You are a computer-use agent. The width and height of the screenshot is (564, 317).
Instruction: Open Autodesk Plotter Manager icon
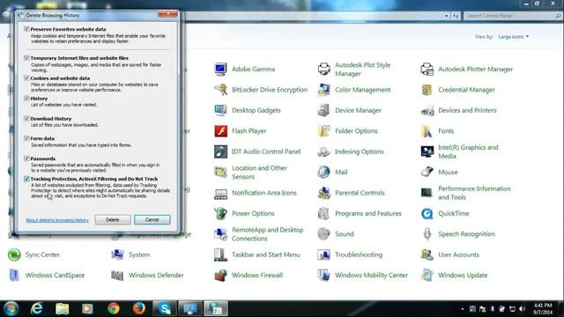pos(427,69)
